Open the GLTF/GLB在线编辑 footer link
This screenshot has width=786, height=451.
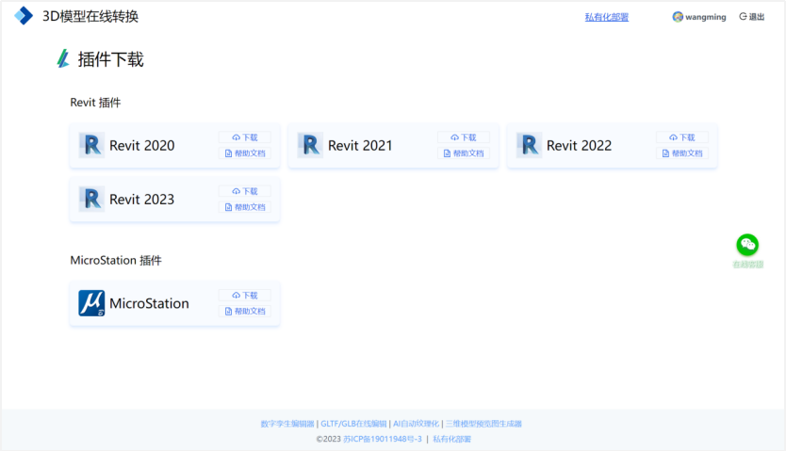pyautogui.click(x=353, y=424)
